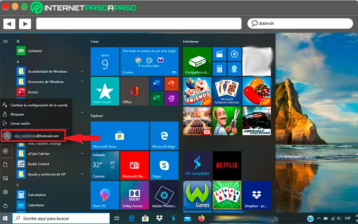Focus the Escribe aquí para buscar box
Viewport: 358px width, 224px height.
pyautogui.click(x=61, y=218)
